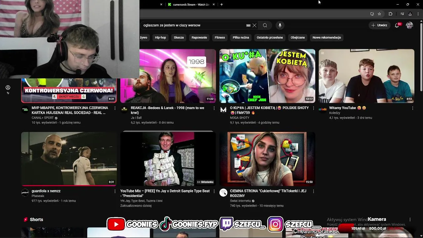The image size is (423, 238).
Task: Select the Hip-hop filter chip
Action: (x=160, y=38)
